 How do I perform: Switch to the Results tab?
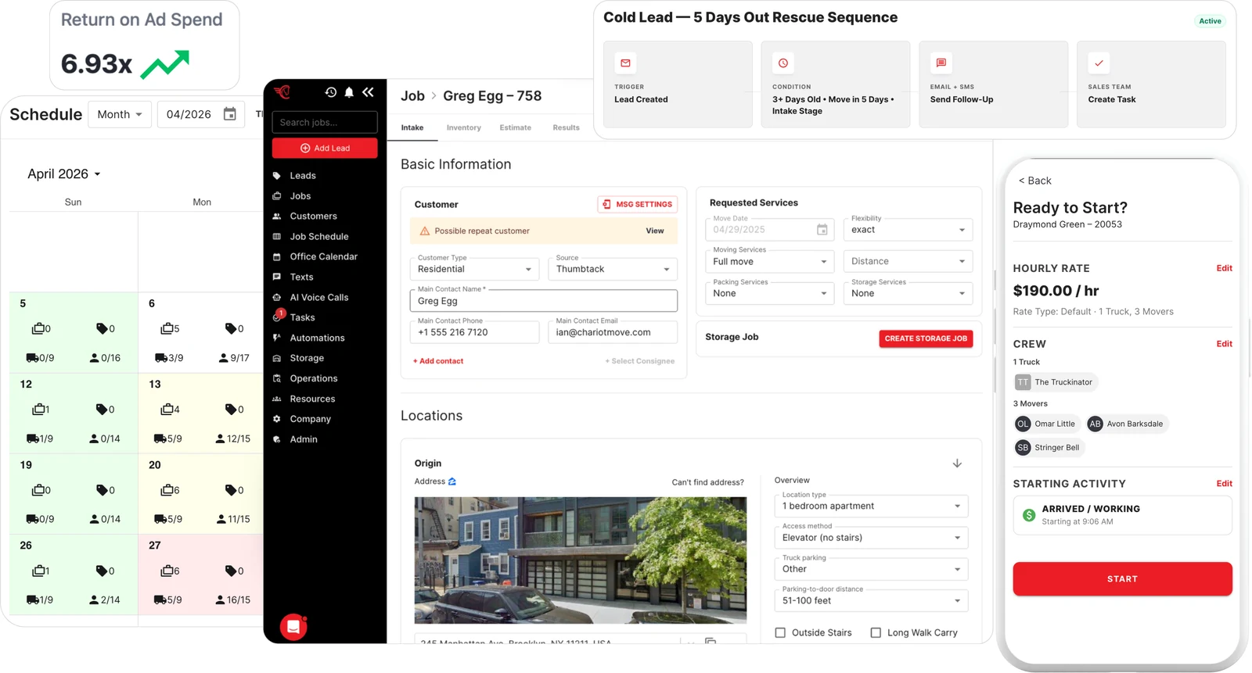pyautogui.click(x=567, y=127)
